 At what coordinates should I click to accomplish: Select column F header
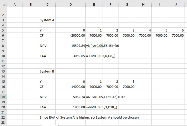[110, 5]
